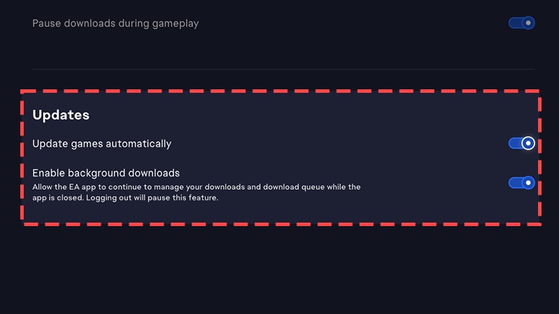Viewport: 559px width, 314px height.
Task: Click the Enable background downloads label
Action: coord(106,172)
